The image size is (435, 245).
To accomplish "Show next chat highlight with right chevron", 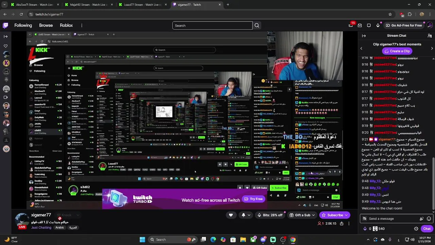I will pyautogui.click(x=432, y=48).
